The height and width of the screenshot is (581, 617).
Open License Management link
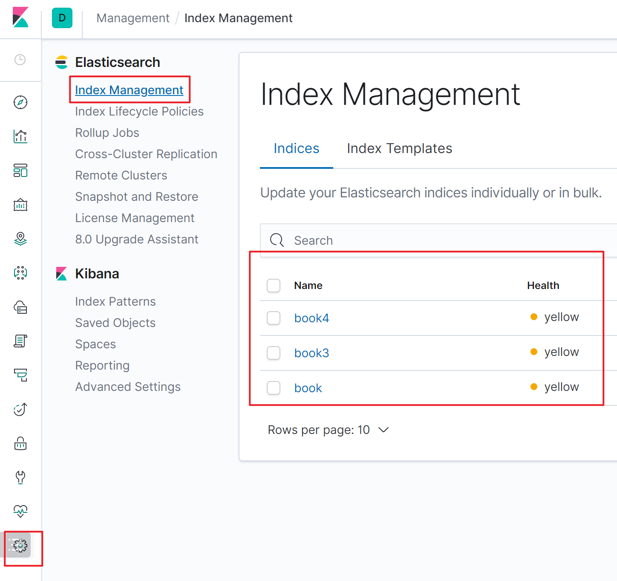click(x=135, y=218)
